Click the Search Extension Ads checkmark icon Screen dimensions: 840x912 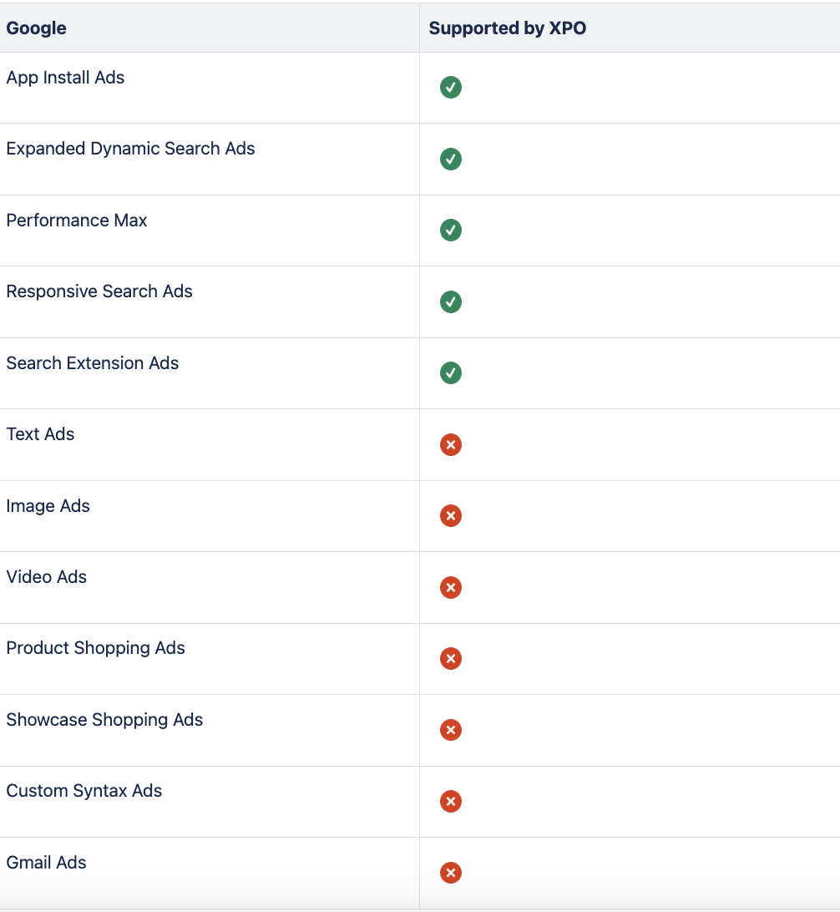451,373
